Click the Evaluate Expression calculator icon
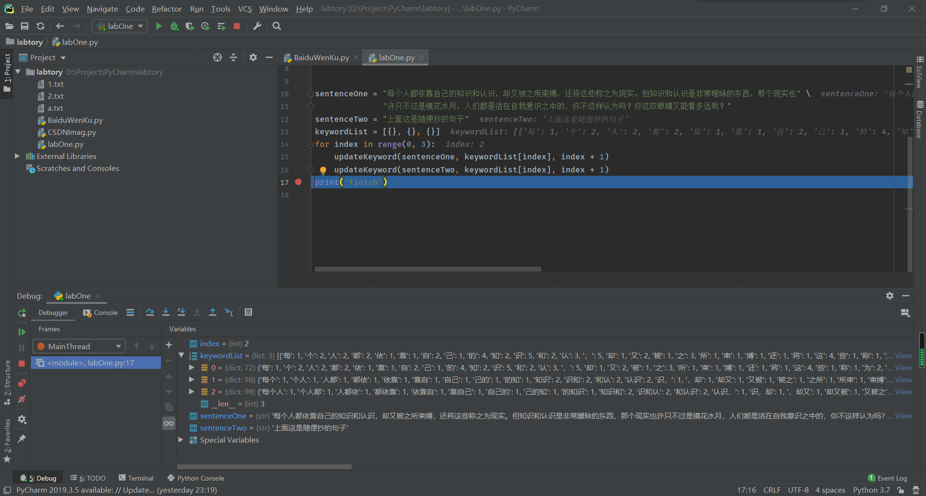The height and width of the screenshot is (496, 926). click(x=248, y=312)
